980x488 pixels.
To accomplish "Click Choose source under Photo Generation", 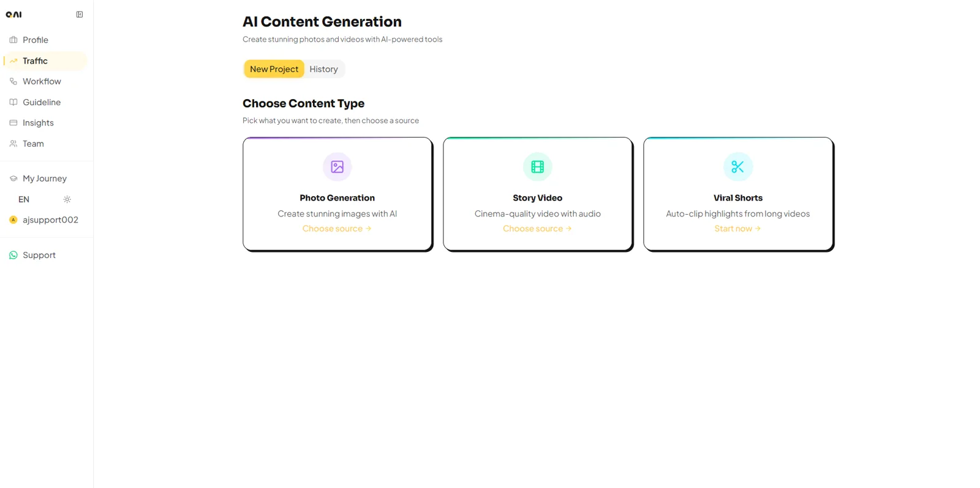I will click(x=337, y=229).
